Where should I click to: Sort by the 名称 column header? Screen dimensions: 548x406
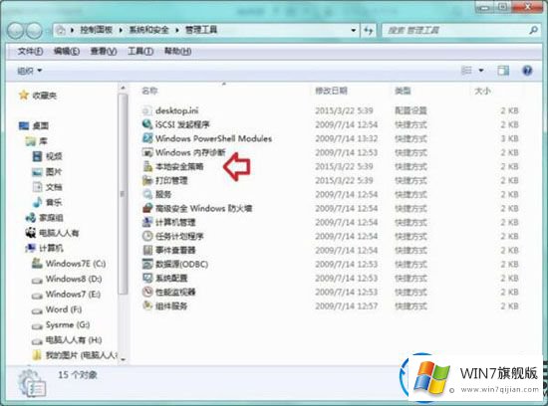(x=149, y=92)
